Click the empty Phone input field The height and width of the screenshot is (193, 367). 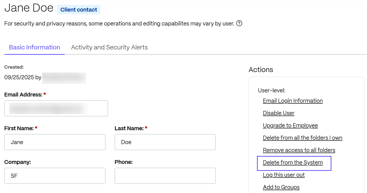pos(165,176)
